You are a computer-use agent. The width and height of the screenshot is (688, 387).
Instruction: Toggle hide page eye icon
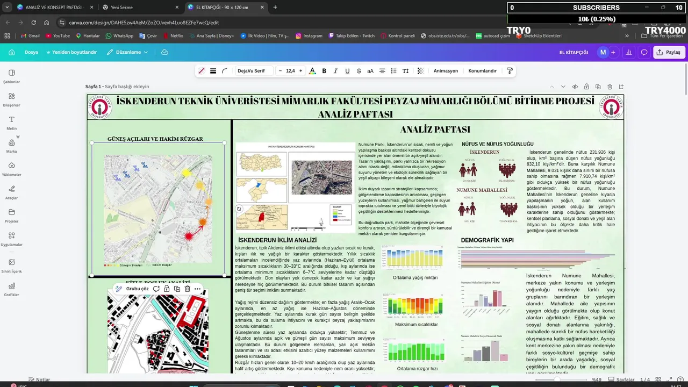tap(575, 87)
